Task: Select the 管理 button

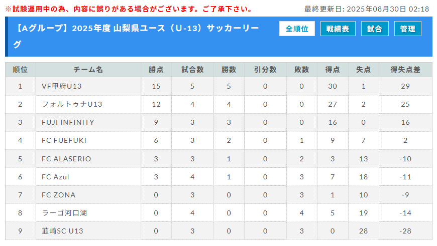Action: tap(407, 29)
